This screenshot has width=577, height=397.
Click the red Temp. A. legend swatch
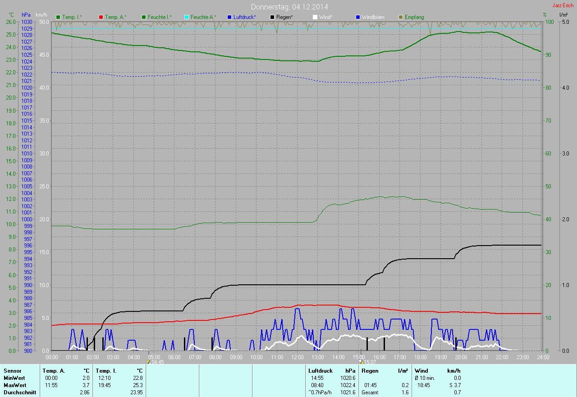101,17
